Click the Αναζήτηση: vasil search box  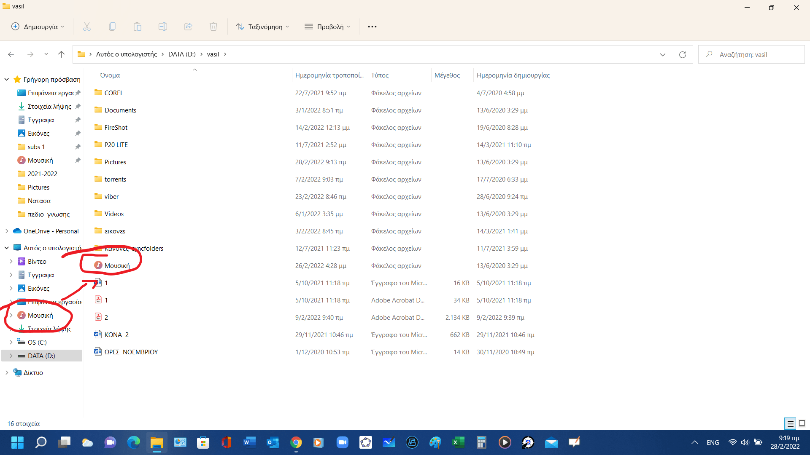click(x=751, y=54)
